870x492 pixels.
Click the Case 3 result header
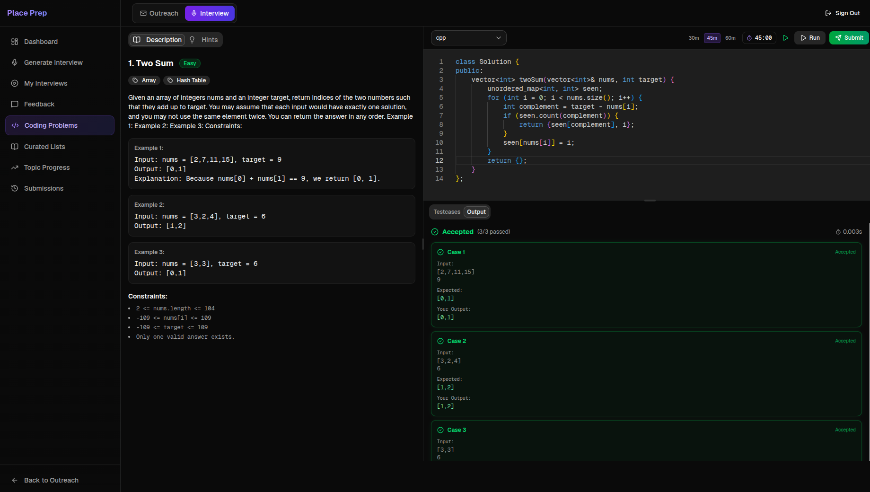tap(457, 430)
